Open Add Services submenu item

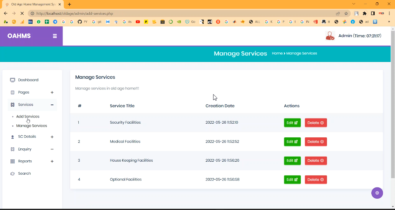click(28, 116)
